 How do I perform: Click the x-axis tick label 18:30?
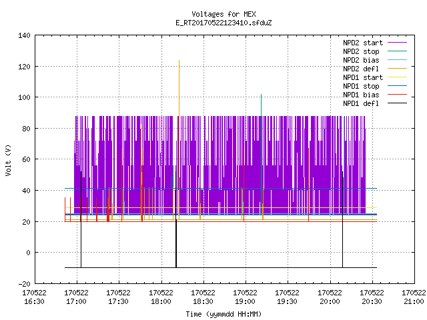click(x=203, y=302)
